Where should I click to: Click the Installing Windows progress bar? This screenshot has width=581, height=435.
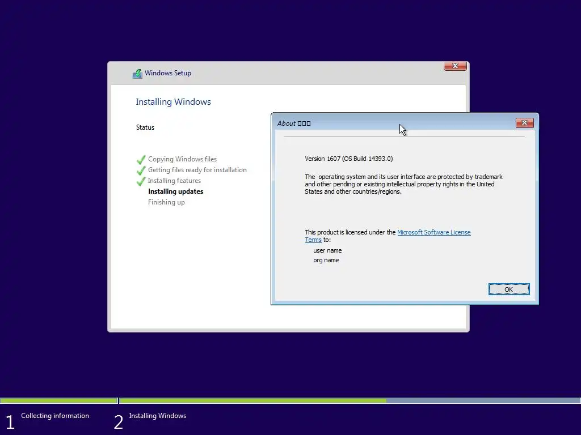click(x=350, y=400)
